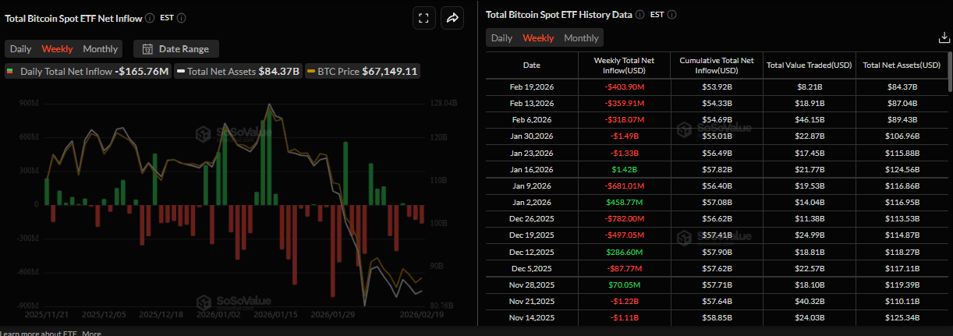Click the calendar icon in Date Range
Screen dimensions: 953x336
147,49
